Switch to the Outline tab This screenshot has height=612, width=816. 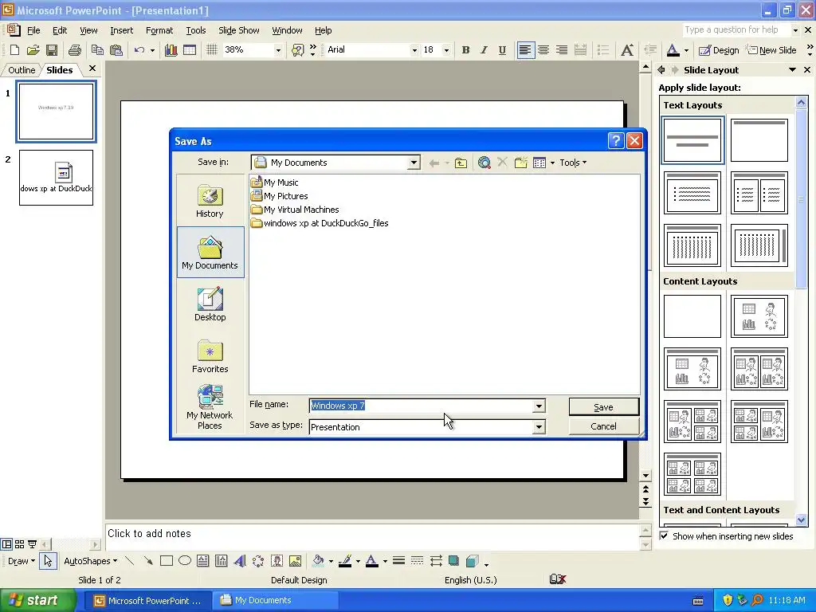[22, 70]
